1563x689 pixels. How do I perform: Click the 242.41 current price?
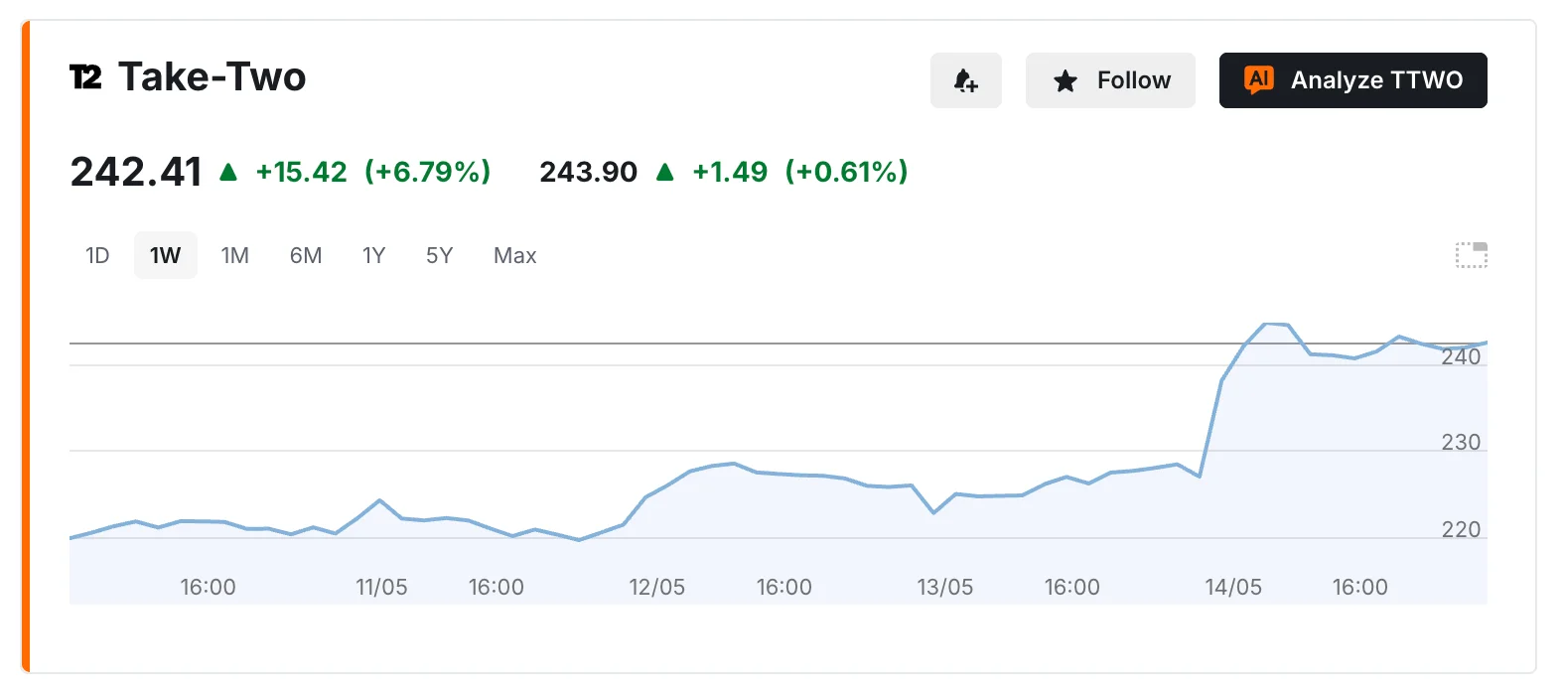tap(136, 172)
